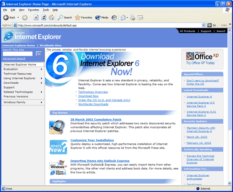This screenshot has height=192, width=233.
Task: Open the Favorites menu
Action: (x=33, y=10)
